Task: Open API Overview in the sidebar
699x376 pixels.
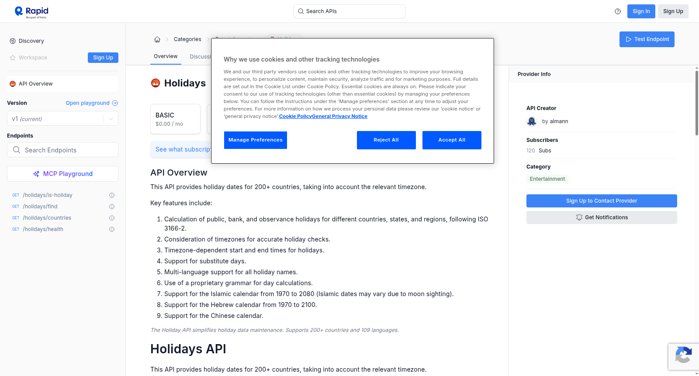Action: pos(62,84)
